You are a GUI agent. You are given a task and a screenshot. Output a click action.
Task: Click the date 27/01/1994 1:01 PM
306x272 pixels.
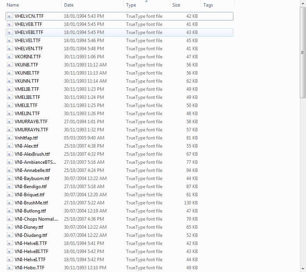pos(84,122)
